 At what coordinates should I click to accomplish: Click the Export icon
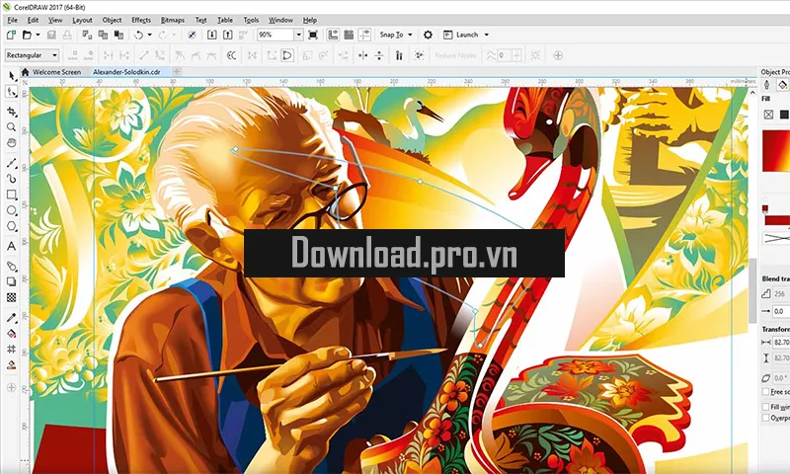[x=228, y=35]
